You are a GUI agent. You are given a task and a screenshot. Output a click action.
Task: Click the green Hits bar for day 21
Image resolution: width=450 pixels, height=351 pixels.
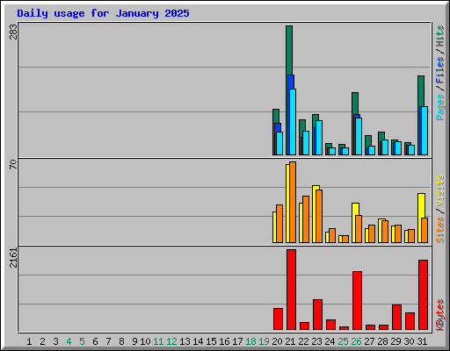pos(289,50)
